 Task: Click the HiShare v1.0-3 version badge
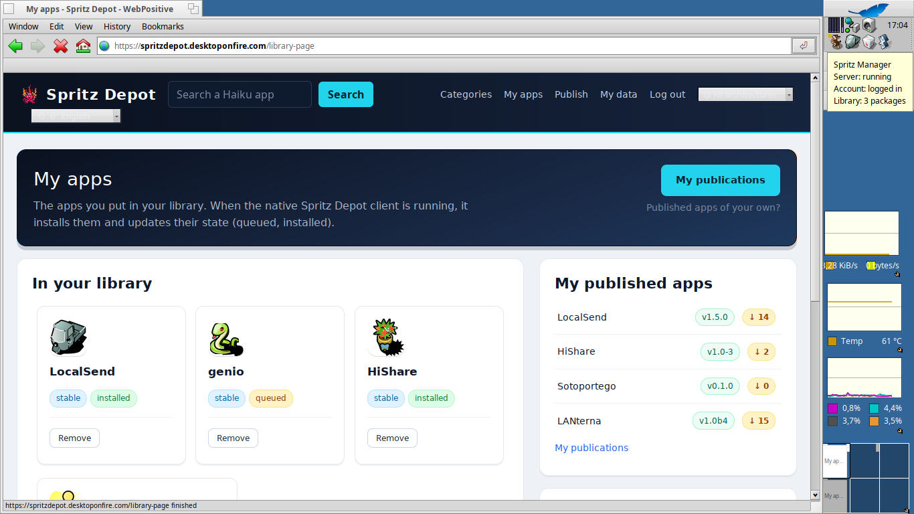pyautogui.click(x=720, y=351)
